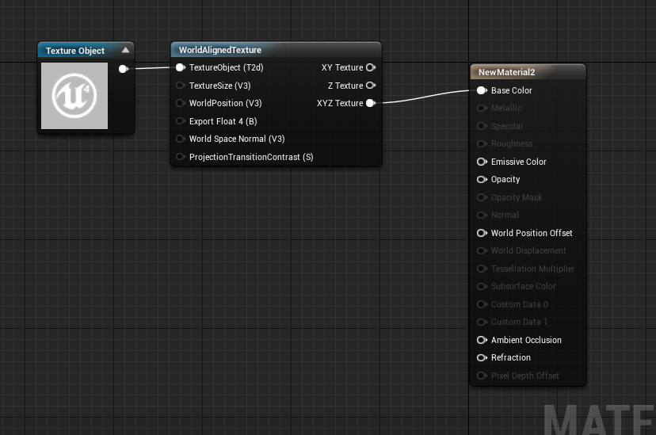The image size is (656, 435).
Task: Click the Opacity input pin
Action: pyautogui.click(x=482, y=179)
